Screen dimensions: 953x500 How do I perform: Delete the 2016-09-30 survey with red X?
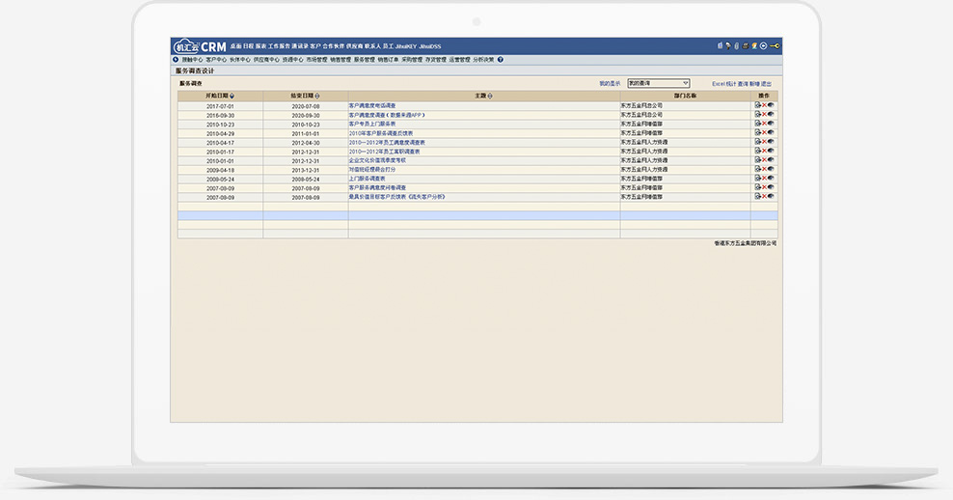tap(765, 115)
